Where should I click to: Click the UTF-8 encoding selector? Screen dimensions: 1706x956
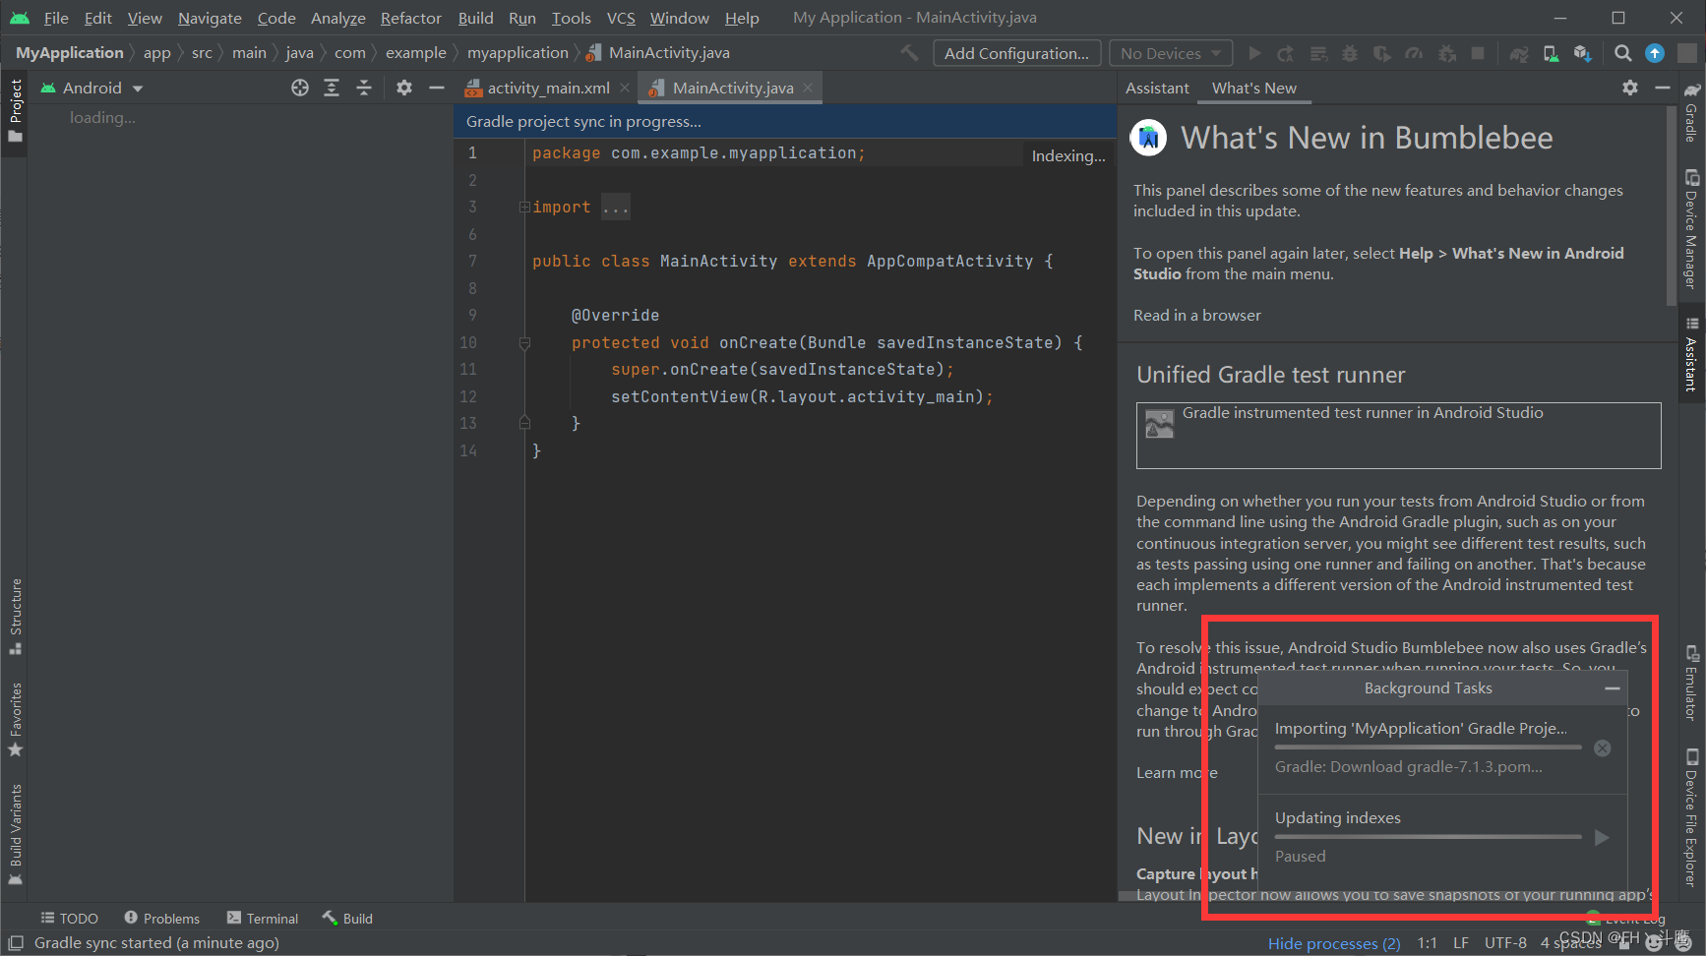point(1505,943)
